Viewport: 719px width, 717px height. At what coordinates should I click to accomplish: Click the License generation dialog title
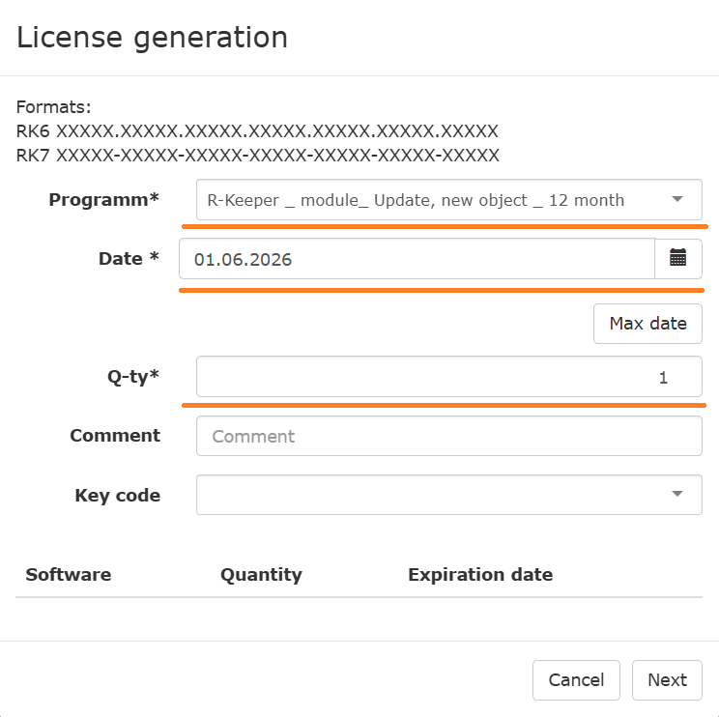153,37
